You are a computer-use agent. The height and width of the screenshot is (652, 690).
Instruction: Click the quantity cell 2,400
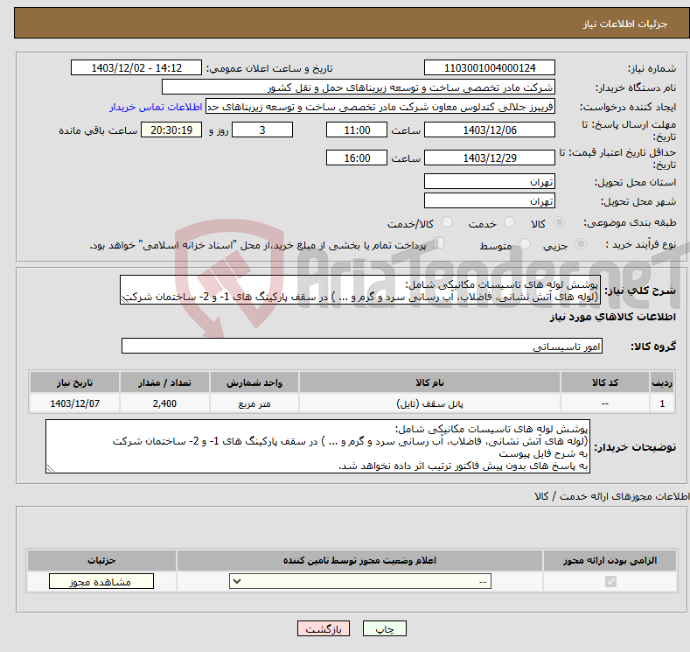click(x=164, y=403)
